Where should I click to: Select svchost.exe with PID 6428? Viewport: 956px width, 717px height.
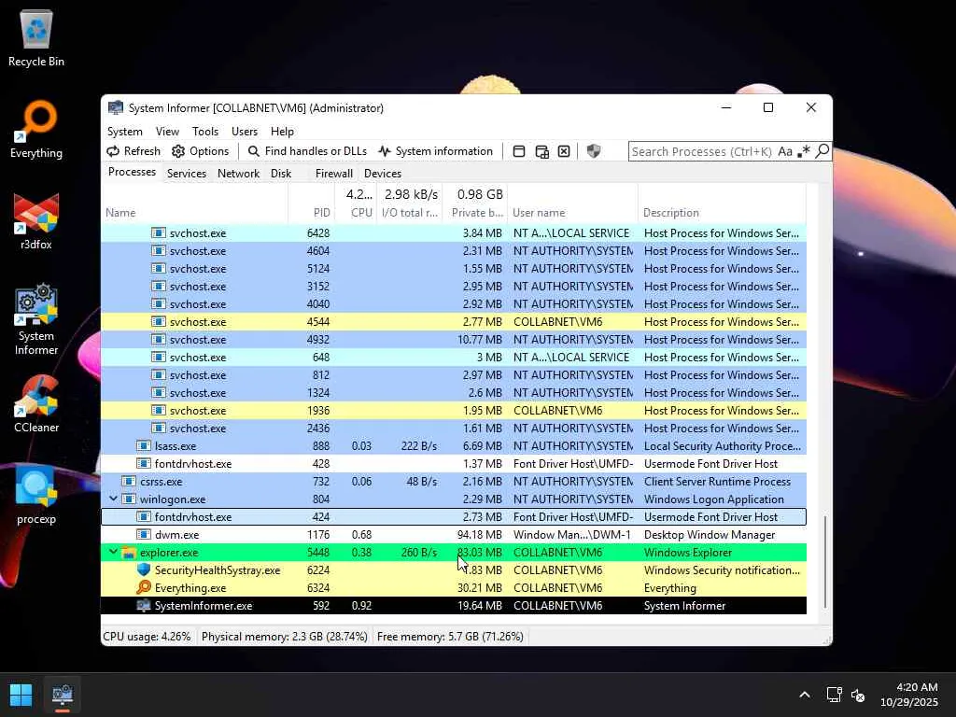click(x=454, y=232)
